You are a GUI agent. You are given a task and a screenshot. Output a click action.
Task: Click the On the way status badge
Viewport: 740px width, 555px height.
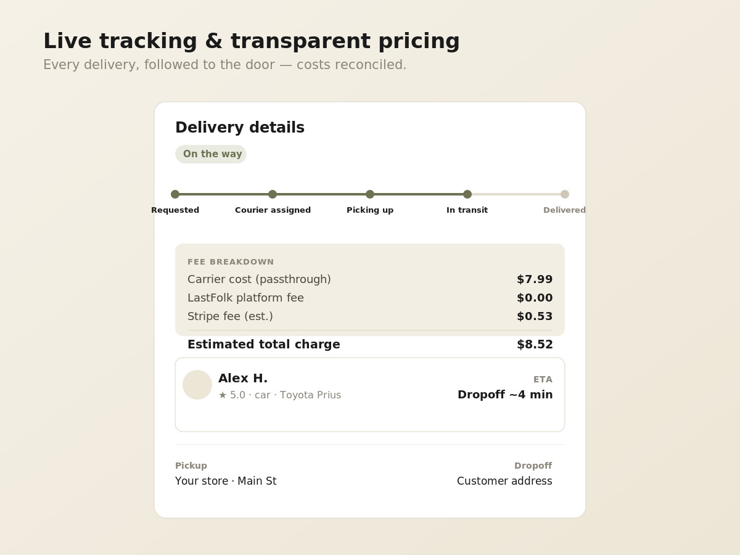pyautogui.click(x=211, y=154)
